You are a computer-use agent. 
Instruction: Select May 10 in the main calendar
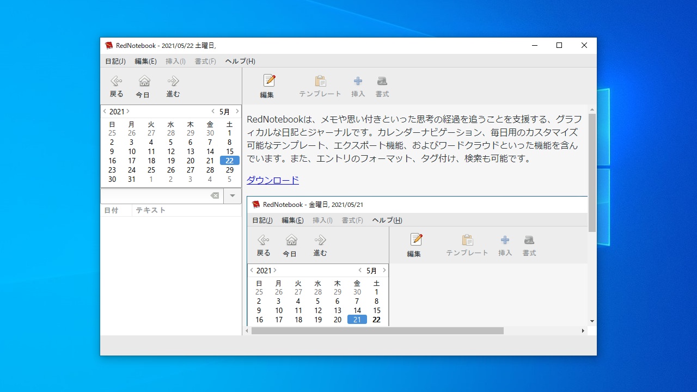click(x=132, y=151)
